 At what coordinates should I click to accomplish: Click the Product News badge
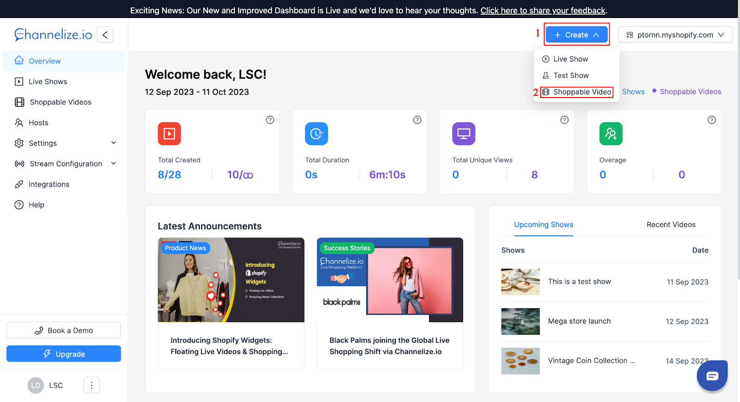point(185,248)
